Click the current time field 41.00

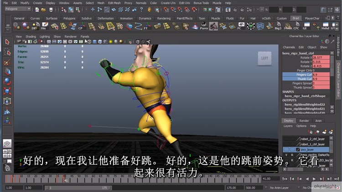(271, 179)
